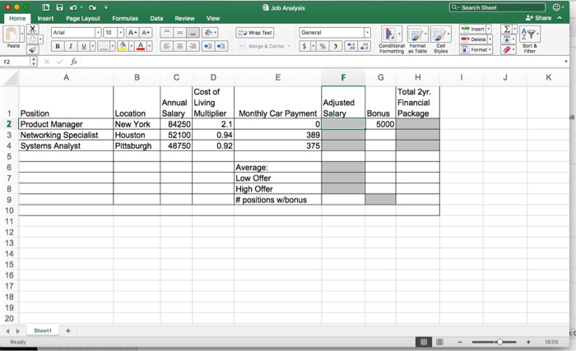576x351 pixels.
Task: Increase font size with large A icon
Action: point(132,33)
